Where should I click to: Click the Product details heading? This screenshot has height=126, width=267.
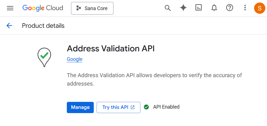pyautogui.click(x=43, y=26)
